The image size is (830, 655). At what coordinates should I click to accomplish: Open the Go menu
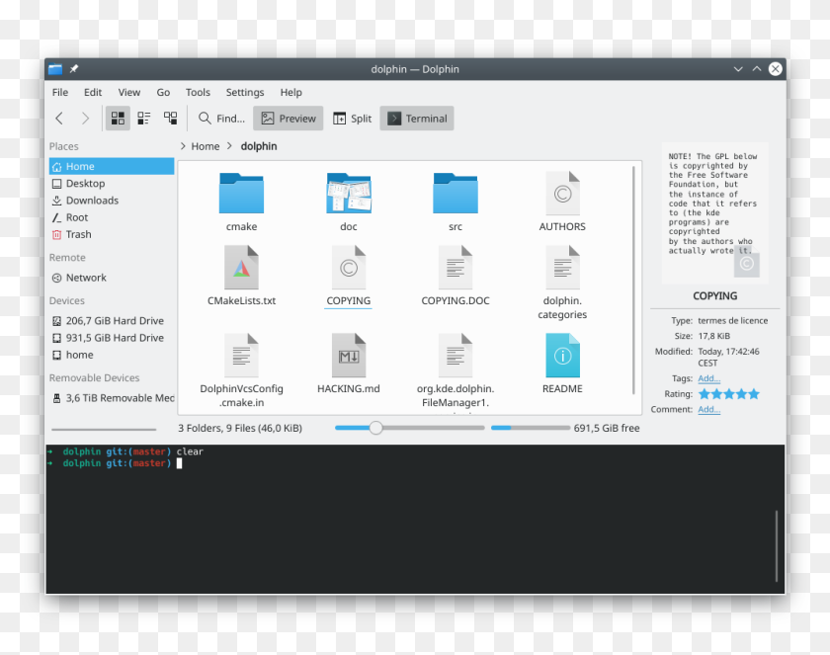click(163, 92)
